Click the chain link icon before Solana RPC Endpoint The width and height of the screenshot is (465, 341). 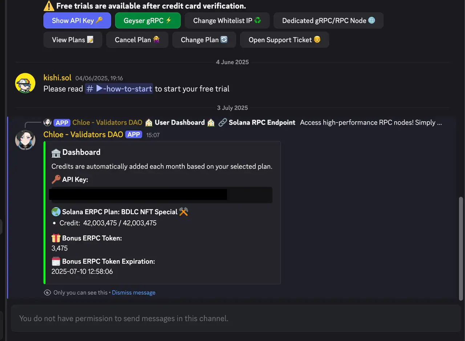[223, 122]
